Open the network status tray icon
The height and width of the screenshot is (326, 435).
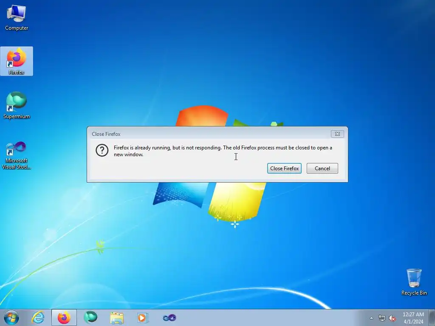pyautogui.click(x=382, y=318)
